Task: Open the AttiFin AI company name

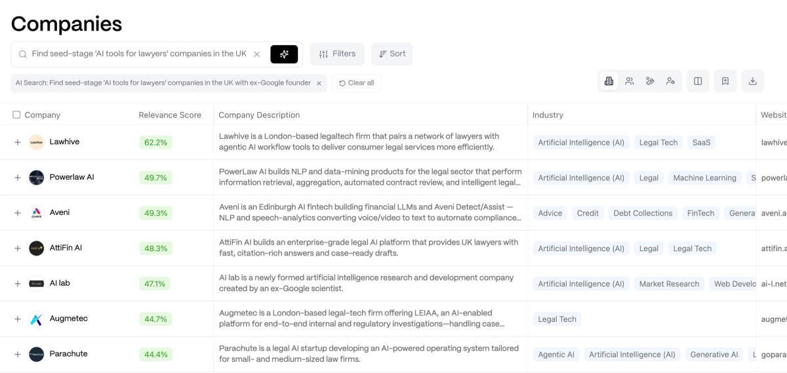Action: click(66, 248)
